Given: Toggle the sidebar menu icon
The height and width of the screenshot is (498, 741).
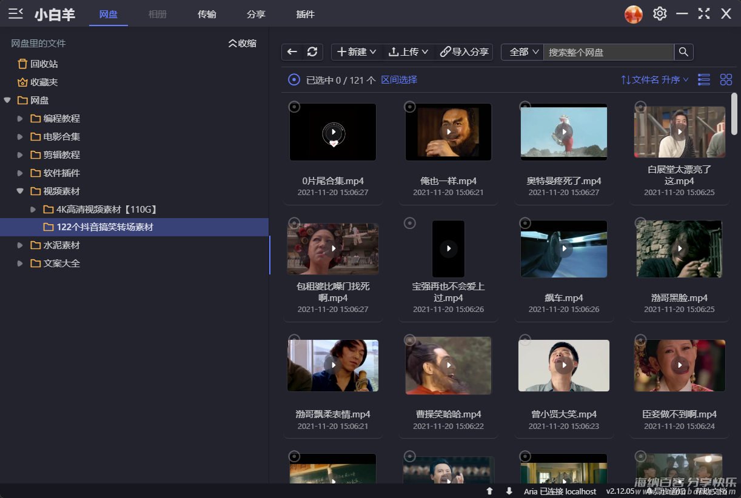Looking at the screenshot, I should click(16, 14).
